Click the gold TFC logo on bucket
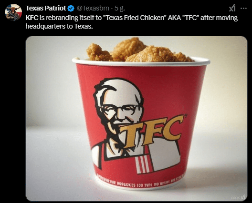The image size is (252, 203). [x=152, y=131]
